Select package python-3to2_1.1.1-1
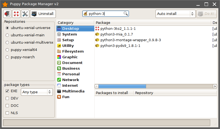 click(156, 28)
